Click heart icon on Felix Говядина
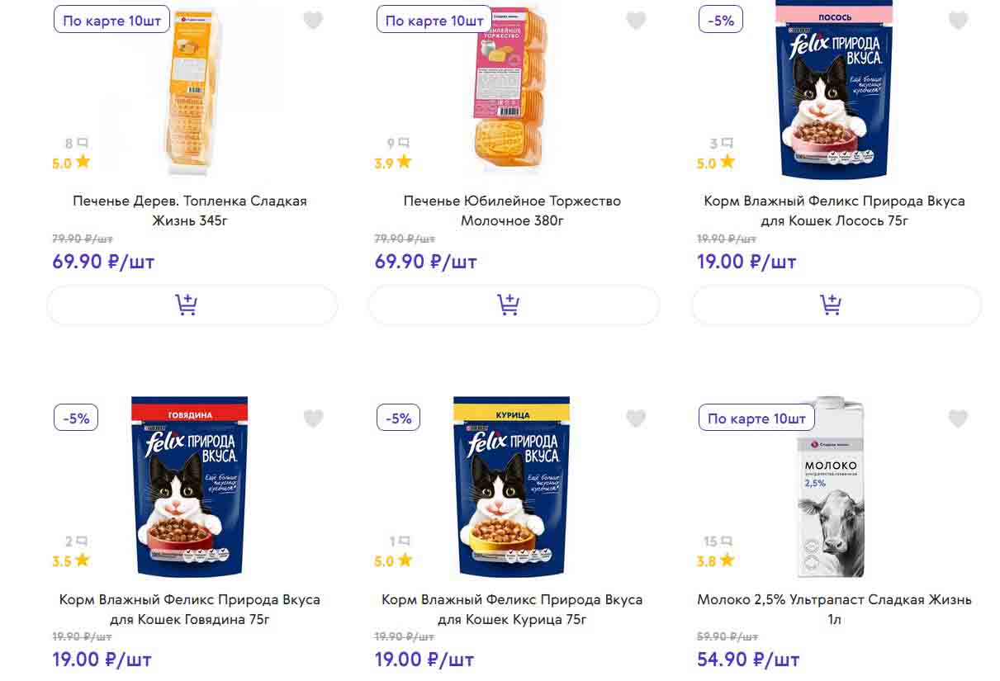This screenshot has width=1000, height=681. [313, 419]
